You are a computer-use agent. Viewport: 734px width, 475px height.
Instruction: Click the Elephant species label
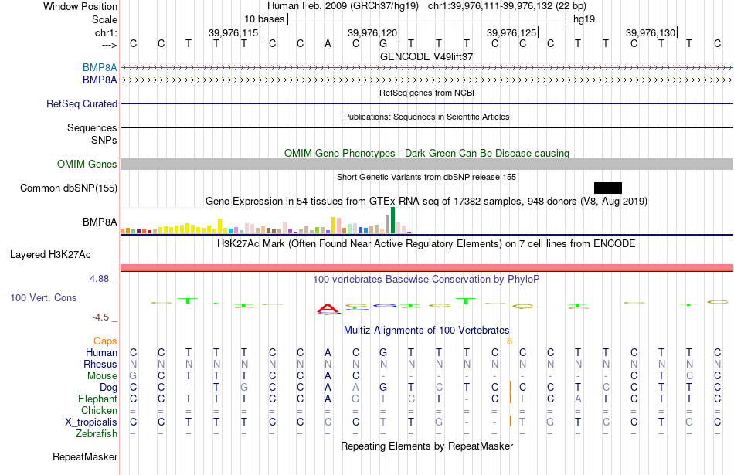(x=97, y=399)
